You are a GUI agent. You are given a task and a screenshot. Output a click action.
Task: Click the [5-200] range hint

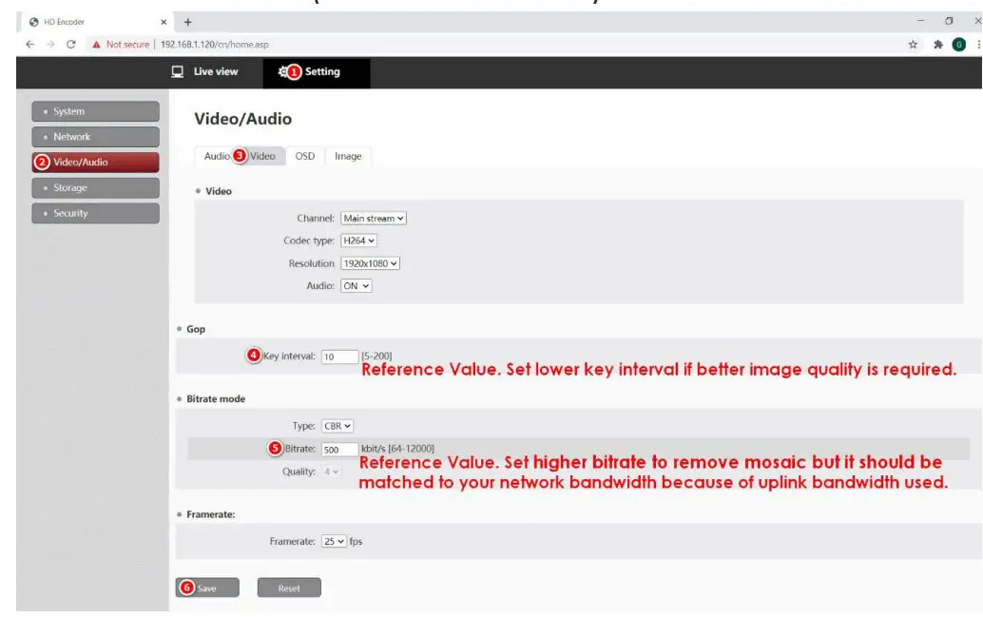(x=376, y=357)
